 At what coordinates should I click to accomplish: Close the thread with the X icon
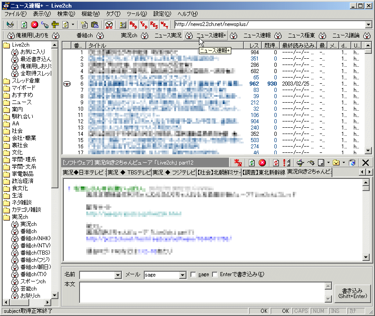pyautogui.click(x=366, y=163)
